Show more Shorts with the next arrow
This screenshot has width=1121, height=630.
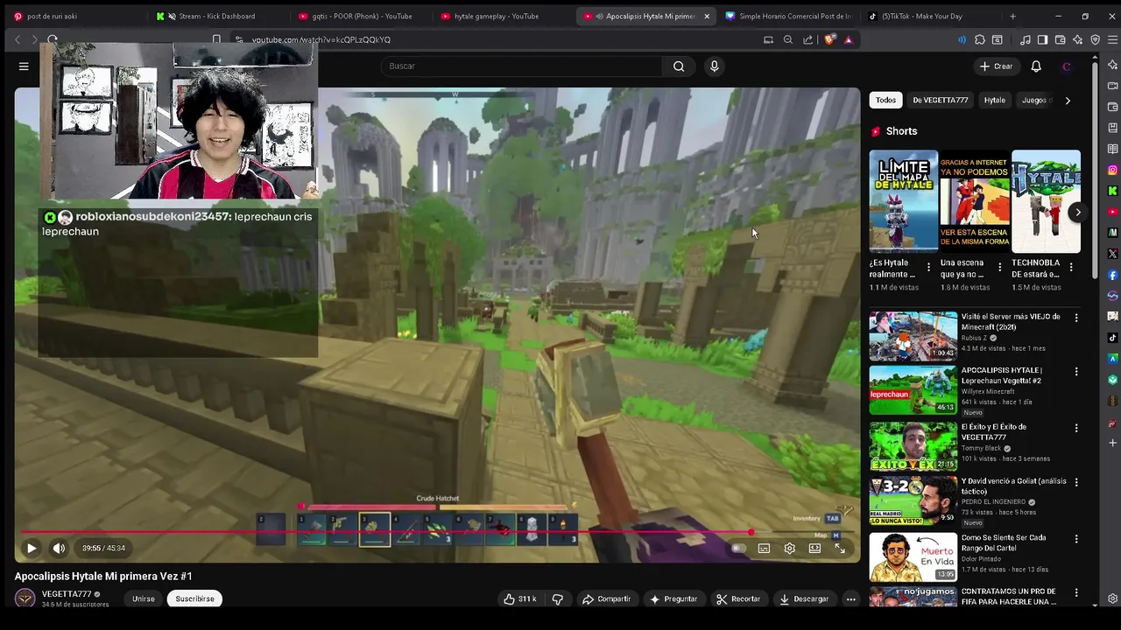click(x=1078, y=213)
